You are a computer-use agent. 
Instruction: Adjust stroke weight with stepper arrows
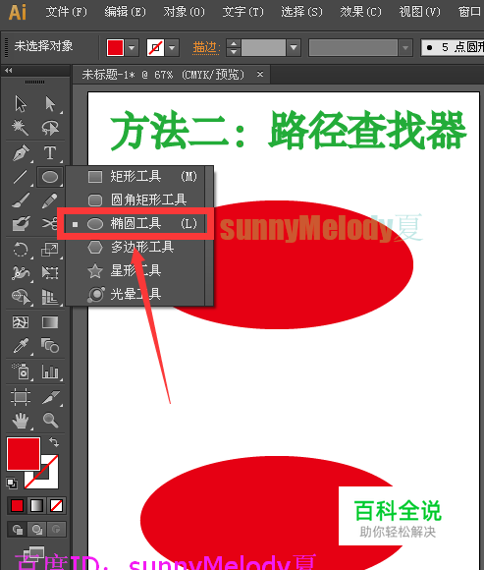pyautogui.click(x=234, y=47)
